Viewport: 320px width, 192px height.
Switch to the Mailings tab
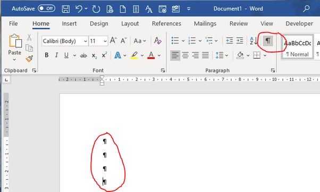pos(205,23)
